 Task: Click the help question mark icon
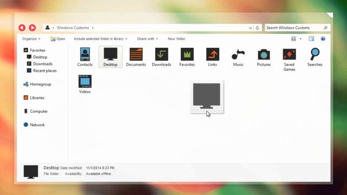click(x=323, y=39)
